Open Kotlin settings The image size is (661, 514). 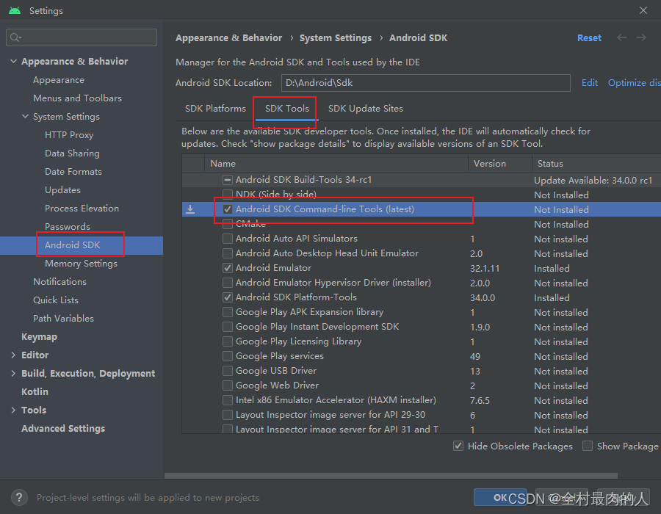(35, 392)
